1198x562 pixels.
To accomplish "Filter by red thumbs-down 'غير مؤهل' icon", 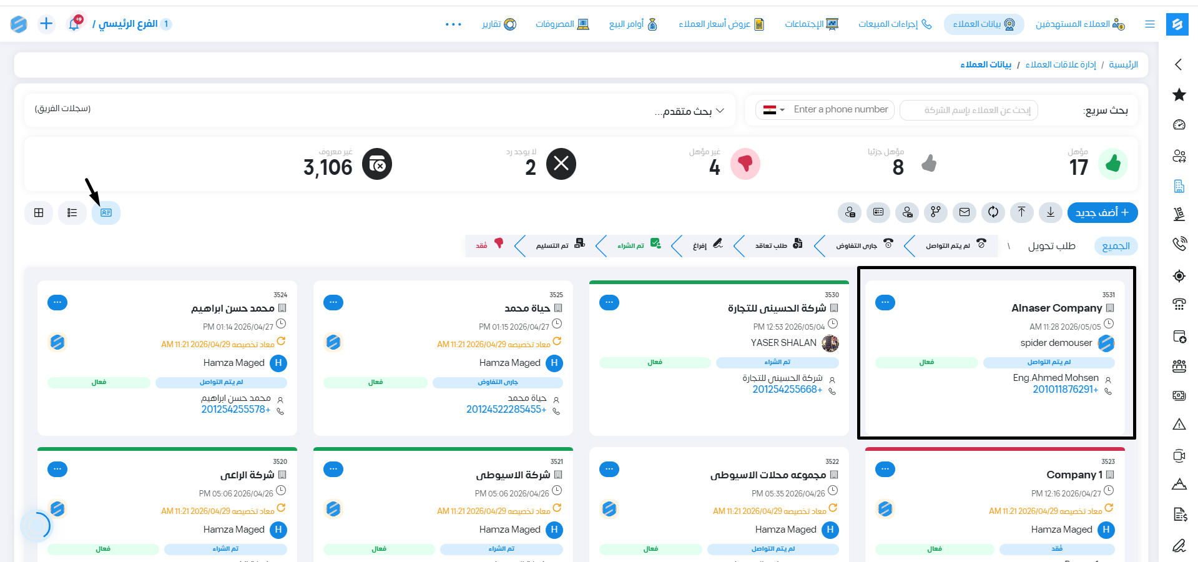I will (x=745, y=164).
